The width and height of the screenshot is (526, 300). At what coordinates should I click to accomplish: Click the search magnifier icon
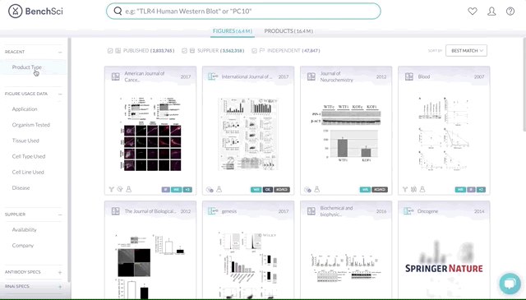(118, 11)
